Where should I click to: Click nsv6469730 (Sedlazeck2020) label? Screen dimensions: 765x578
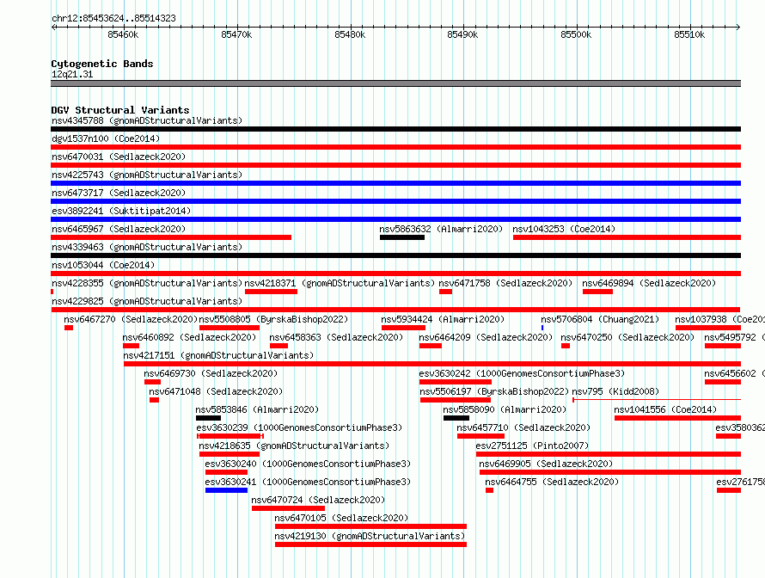click(211, 373)
